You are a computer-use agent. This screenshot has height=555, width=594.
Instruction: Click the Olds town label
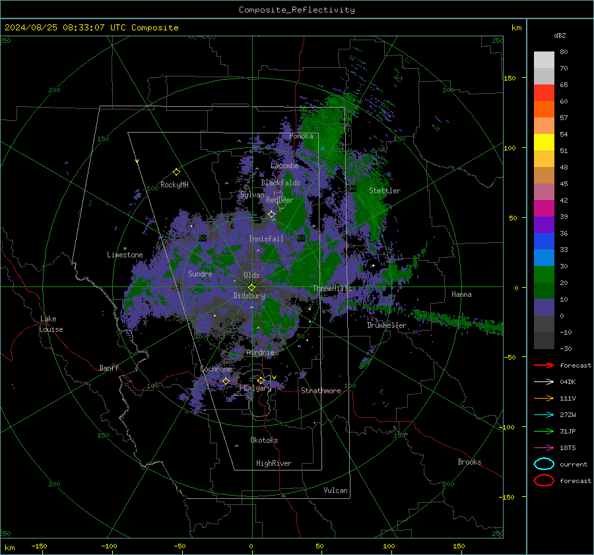251,275
